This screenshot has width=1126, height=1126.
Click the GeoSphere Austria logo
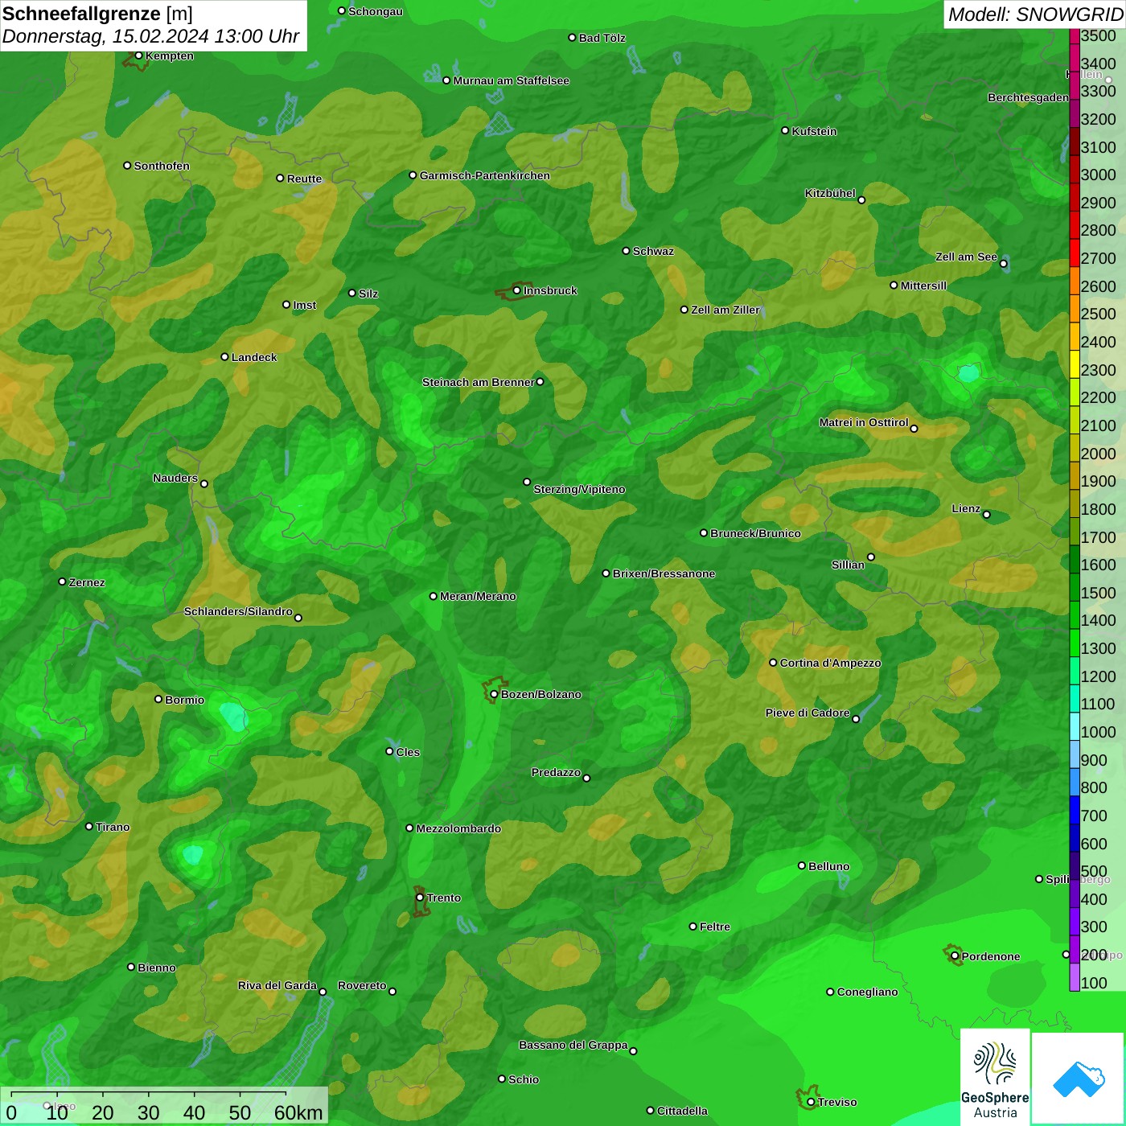point(995,1077)
